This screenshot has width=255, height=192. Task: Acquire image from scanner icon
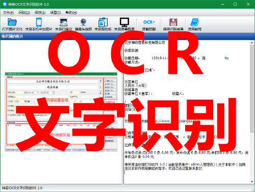point(64,22)
